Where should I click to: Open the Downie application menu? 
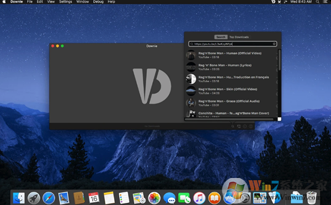click(x=17, y=2)
